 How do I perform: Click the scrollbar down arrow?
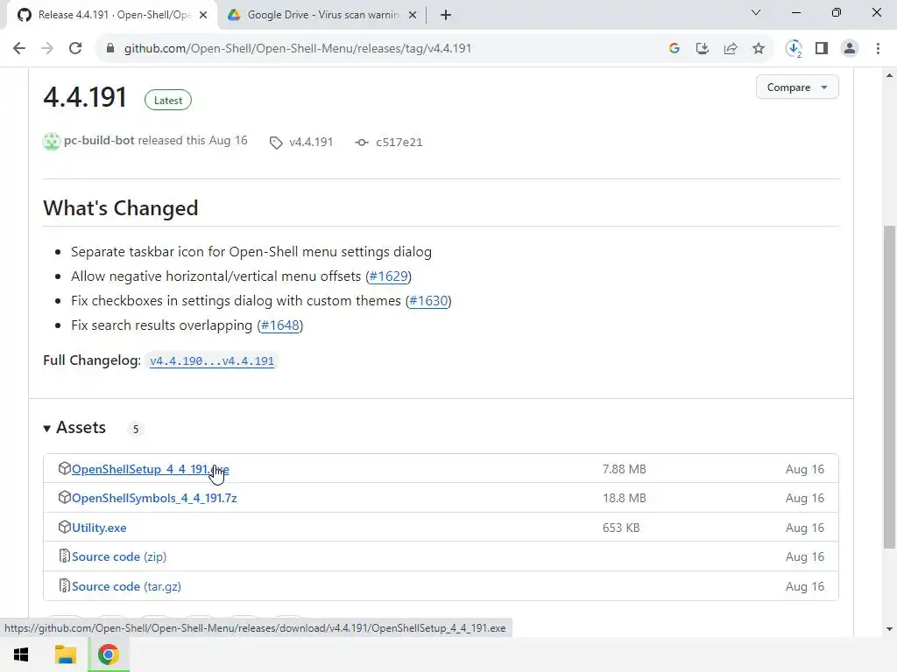tap(889, 629)
